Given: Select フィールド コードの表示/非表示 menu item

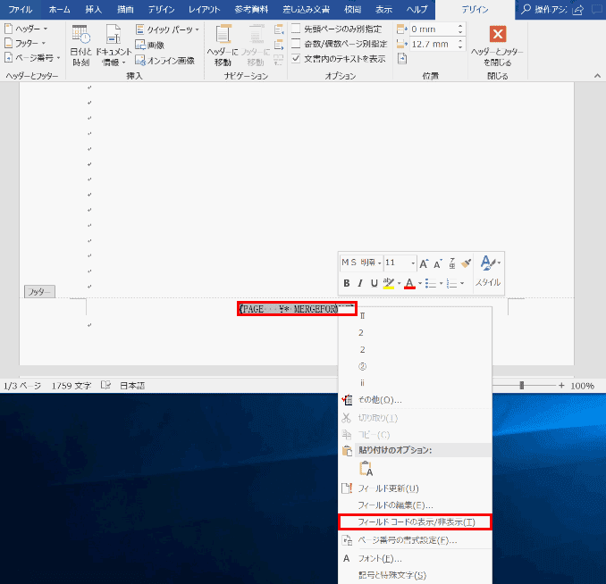Looking at the screenshot, I should (416, 521).
